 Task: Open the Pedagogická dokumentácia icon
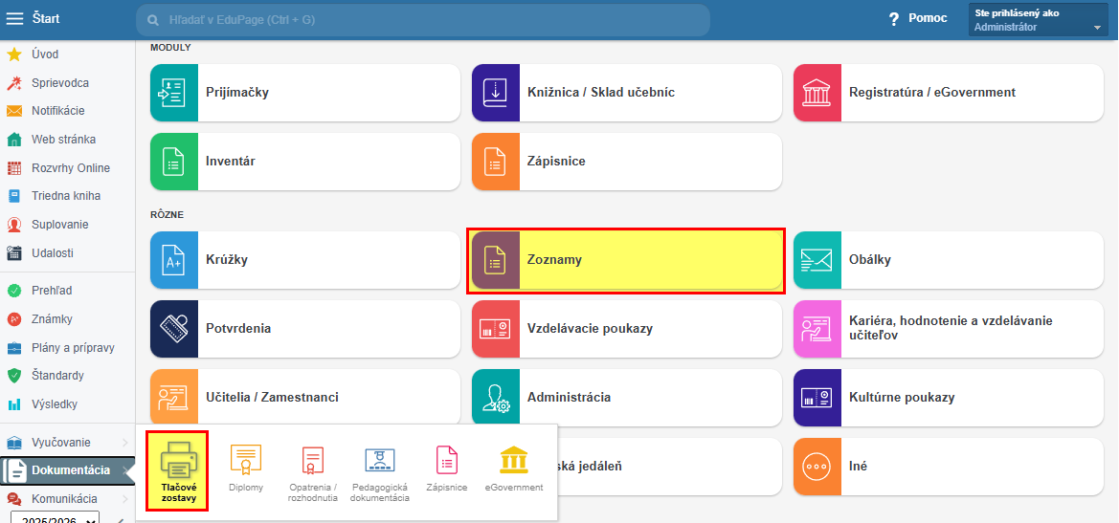click(x=380, y=462)
